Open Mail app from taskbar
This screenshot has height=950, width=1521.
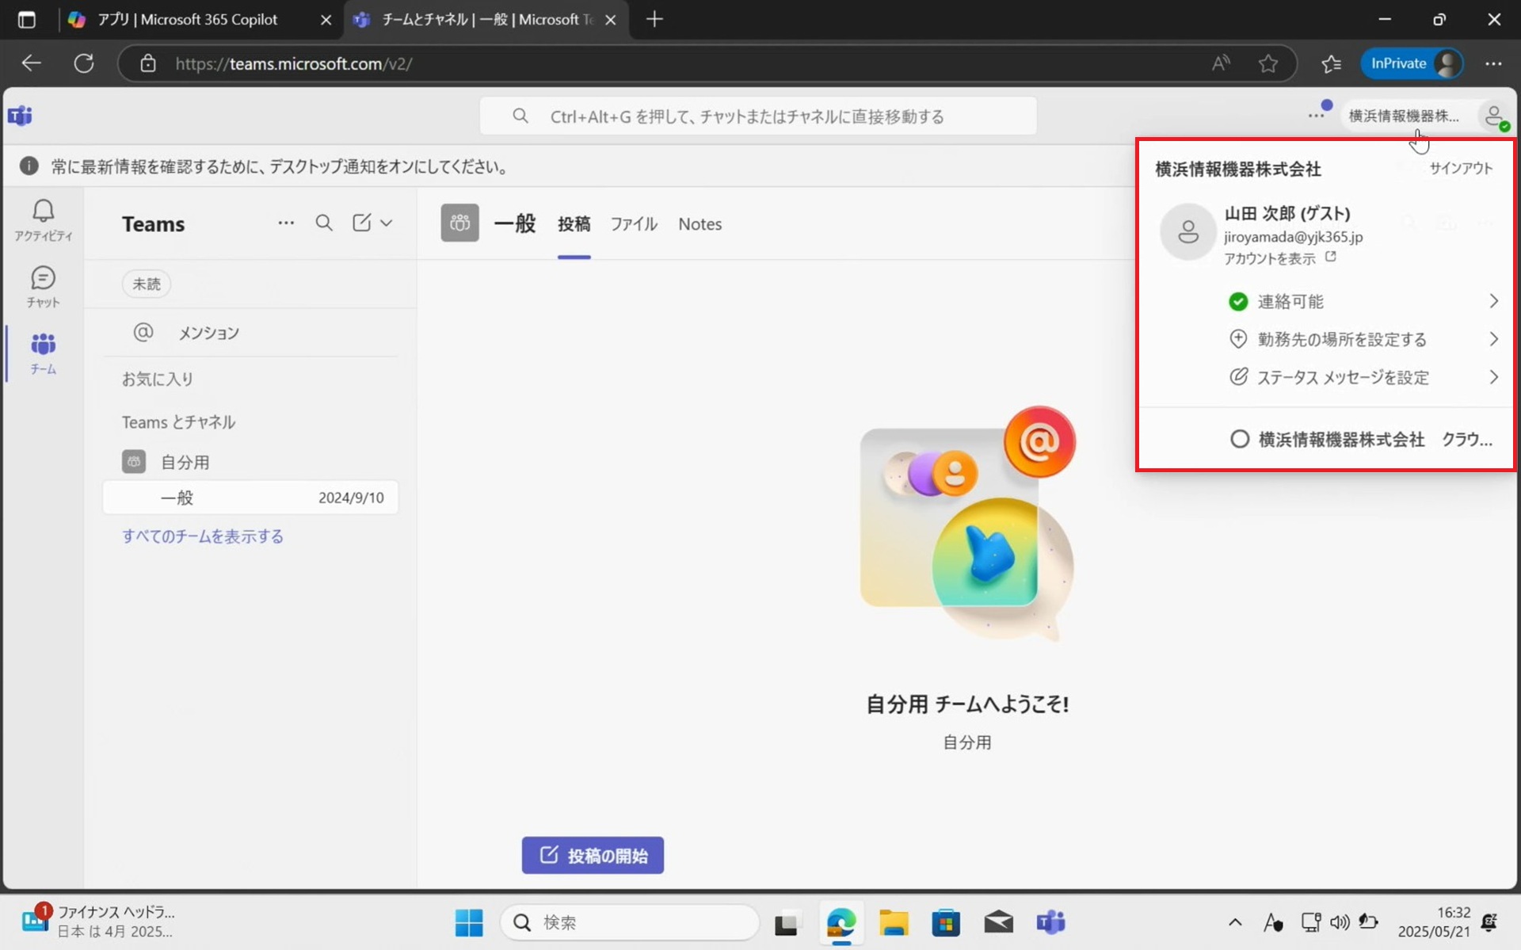998,922
